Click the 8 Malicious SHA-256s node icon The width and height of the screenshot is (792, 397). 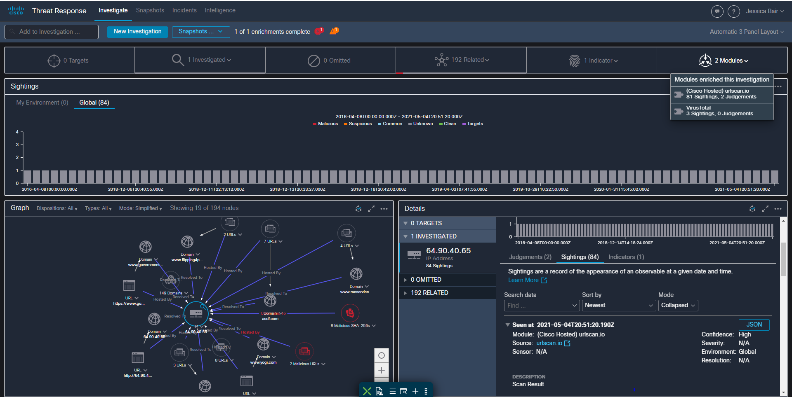tap(350, 313)
